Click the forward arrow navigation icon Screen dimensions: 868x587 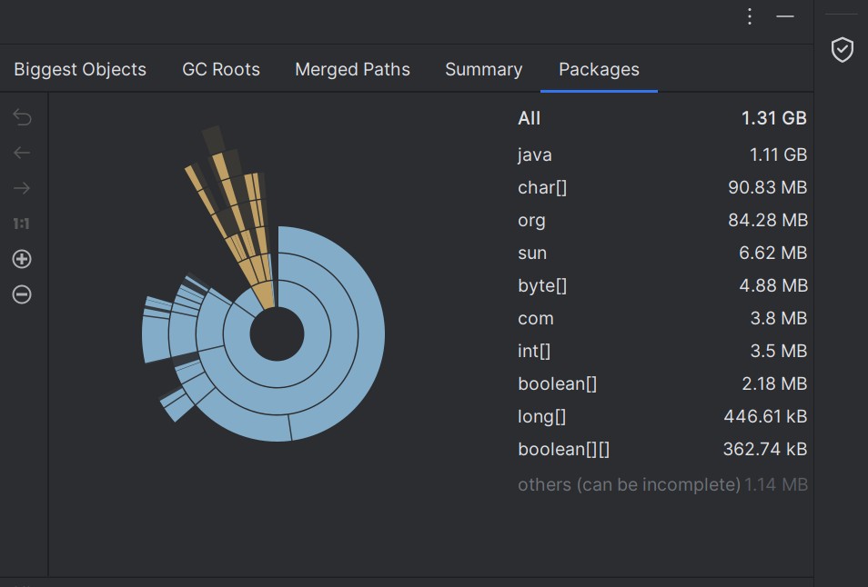click(x=22, y=188)
